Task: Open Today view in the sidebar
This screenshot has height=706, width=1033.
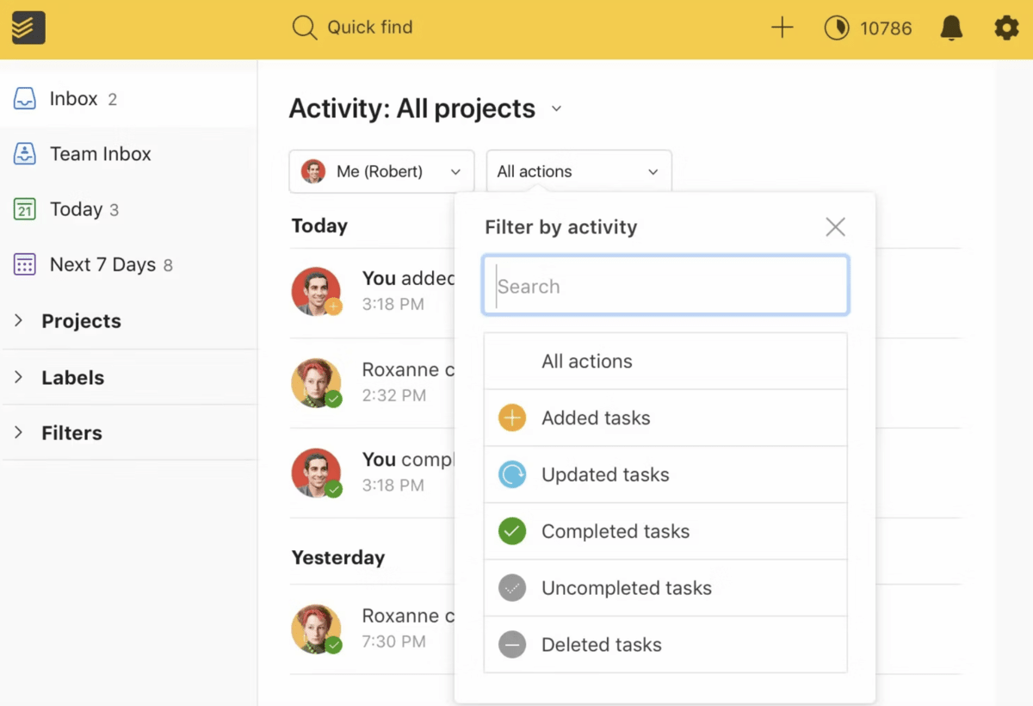Action: (x=129, y=209)
